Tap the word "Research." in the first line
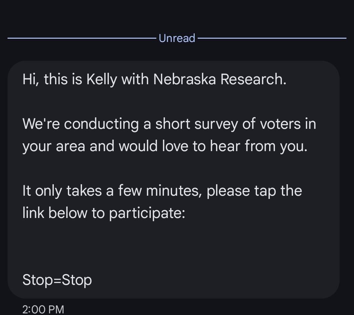 [253, 79]
